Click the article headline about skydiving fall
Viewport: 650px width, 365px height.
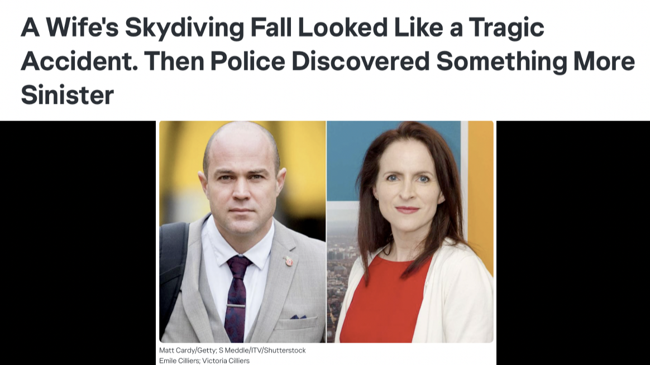(x=327, y=61)
